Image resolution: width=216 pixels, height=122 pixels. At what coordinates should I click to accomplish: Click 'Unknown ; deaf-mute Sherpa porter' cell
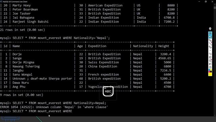click(x=42, y=79)
